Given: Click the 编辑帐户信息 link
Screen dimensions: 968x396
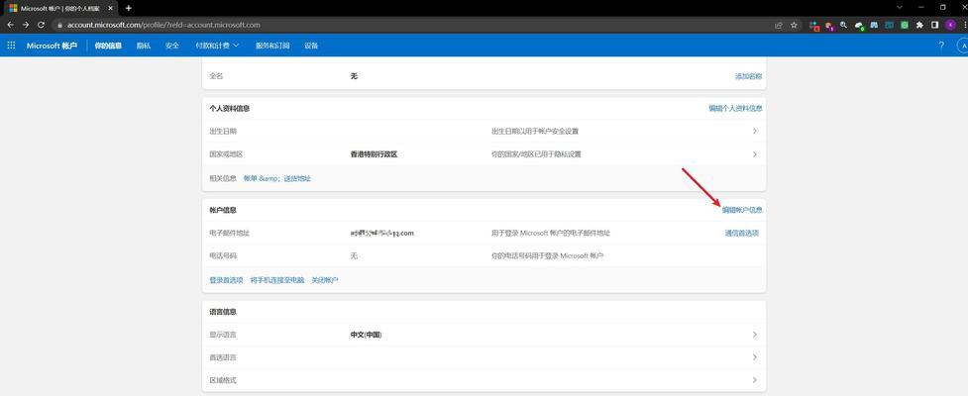Looking at the screenshot, I should (742, 210).
